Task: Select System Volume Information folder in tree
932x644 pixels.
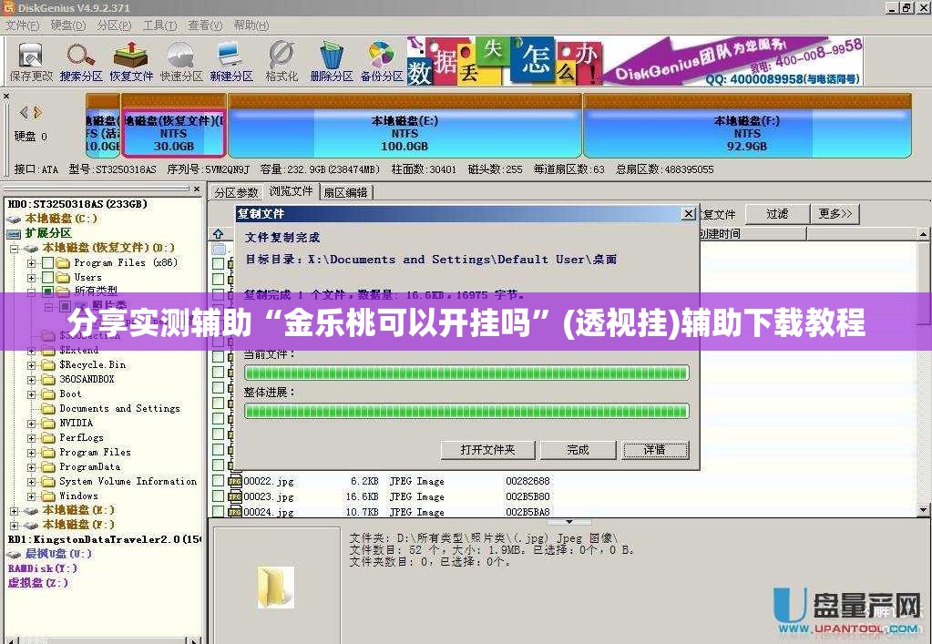Action: coord(128,482)
